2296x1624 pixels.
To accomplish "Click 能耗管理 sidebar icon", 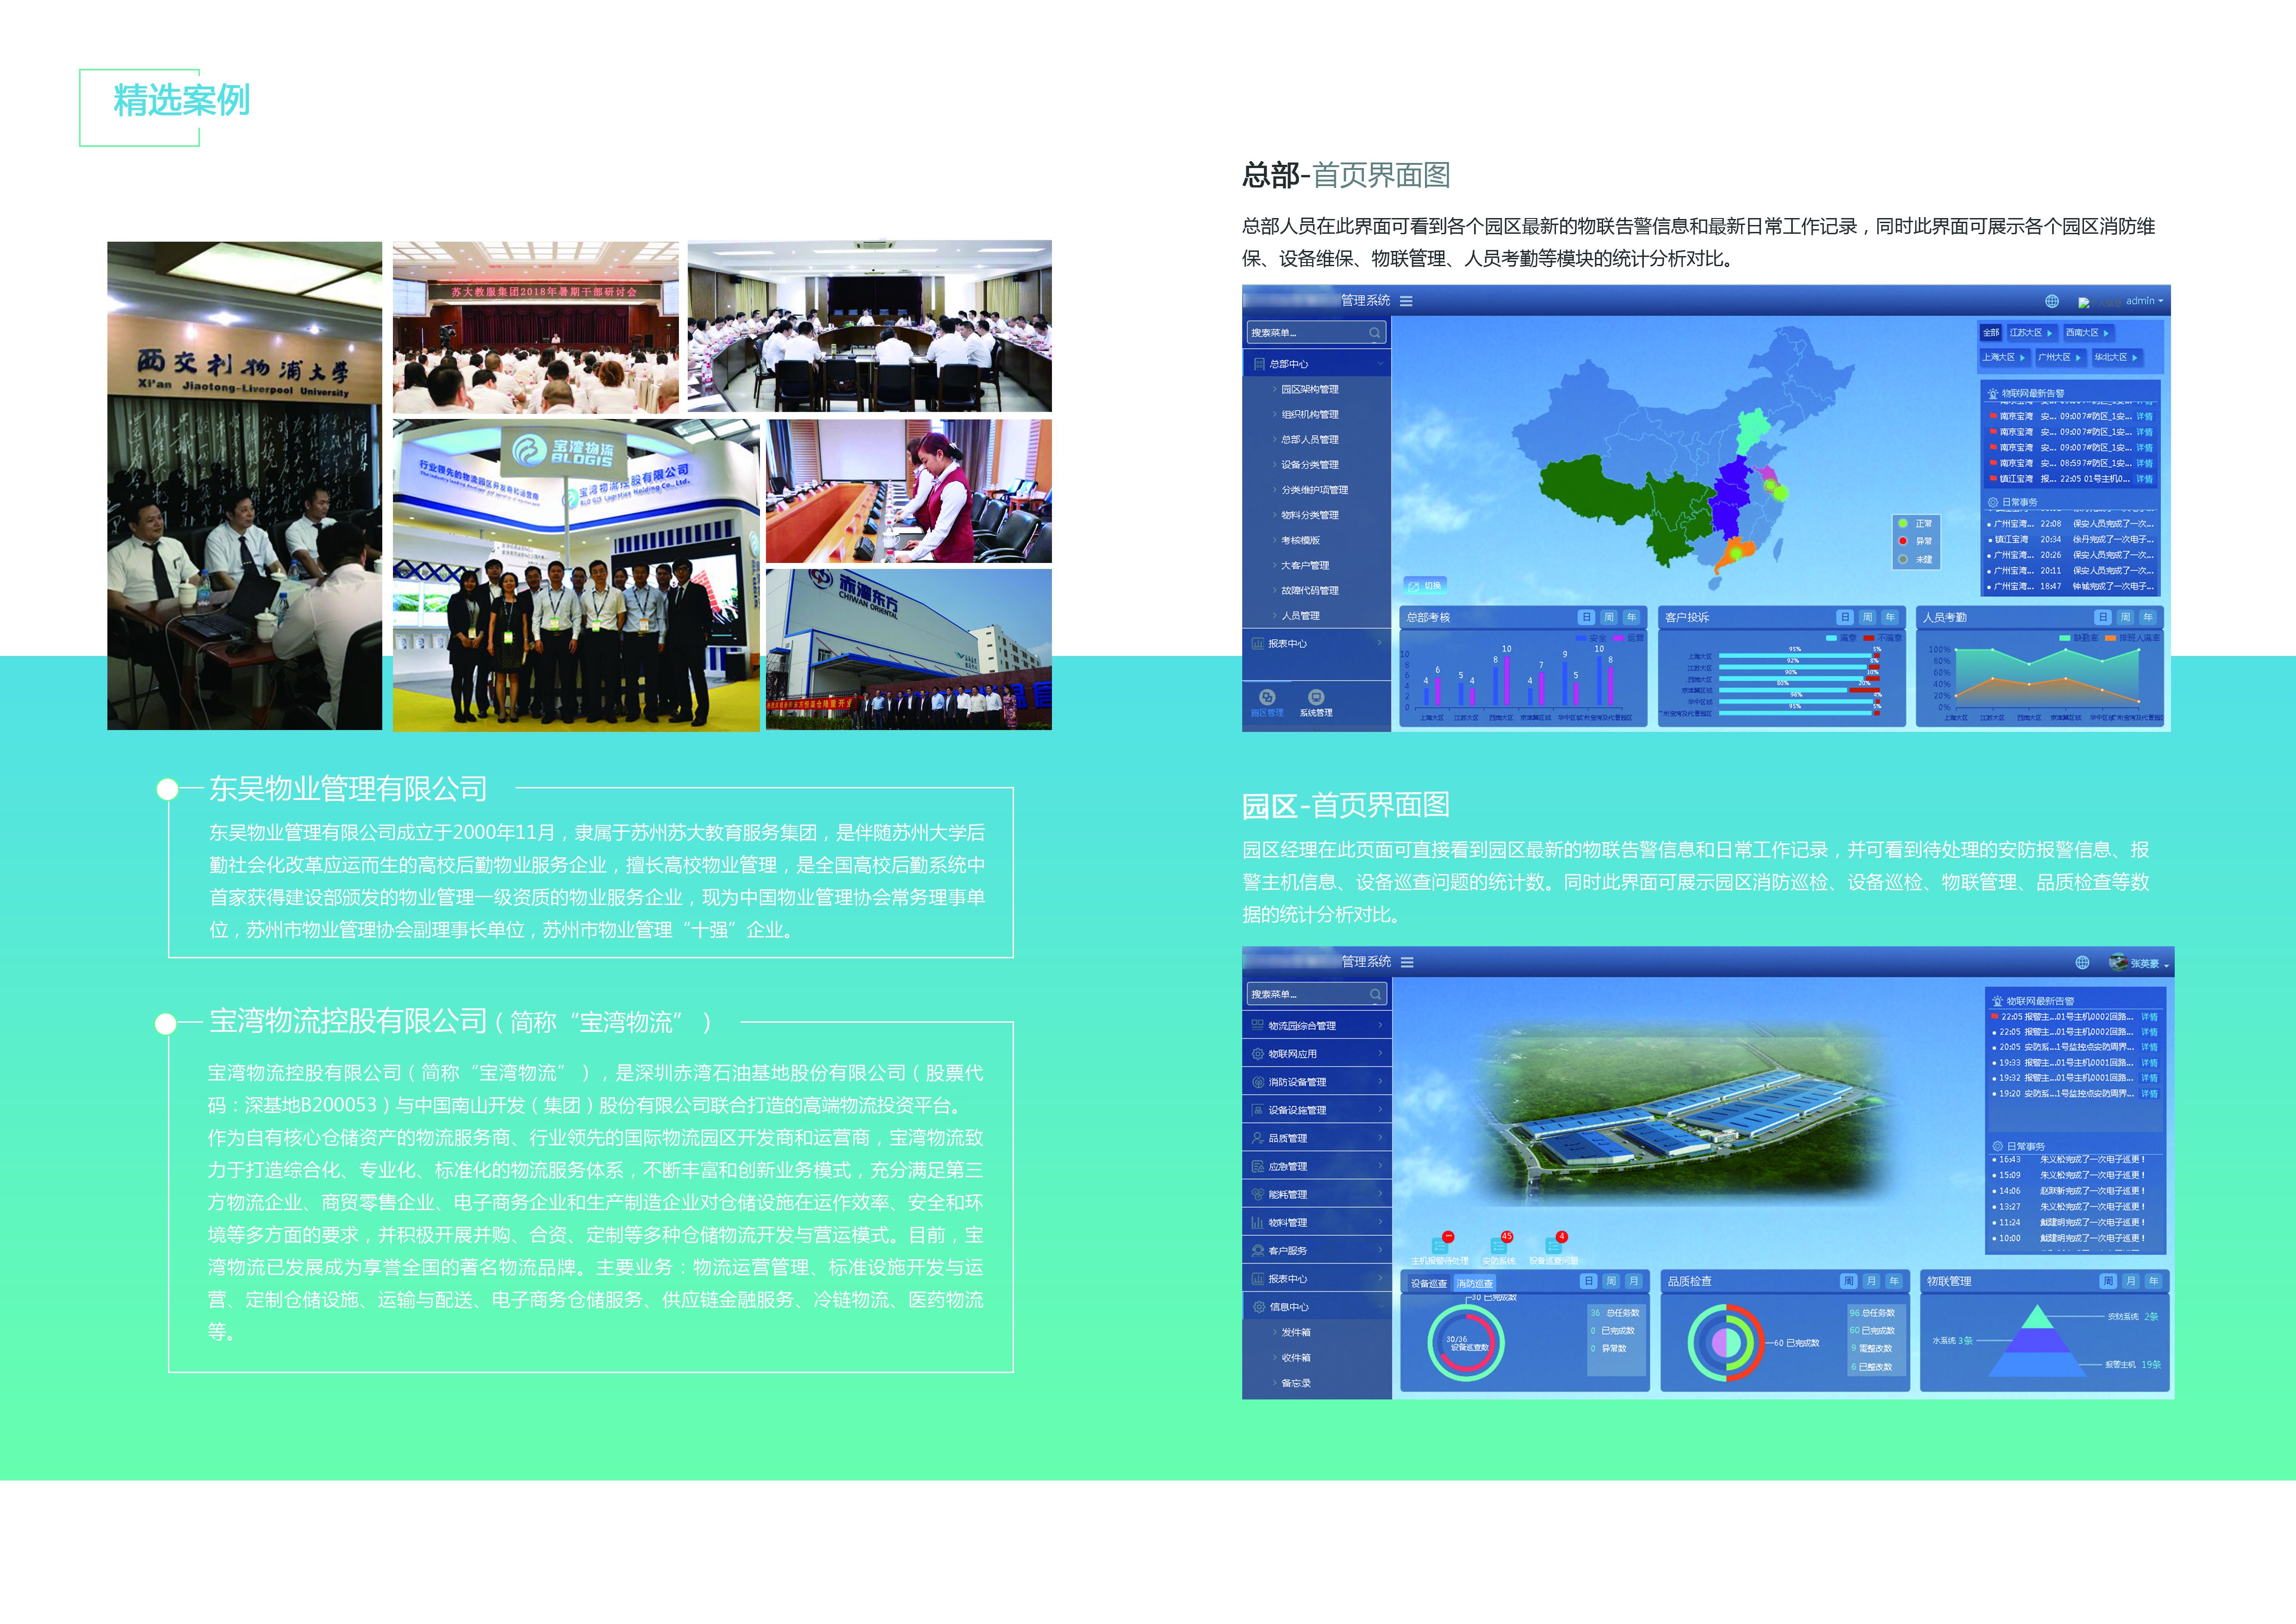I will [x=1258, y=1193].
